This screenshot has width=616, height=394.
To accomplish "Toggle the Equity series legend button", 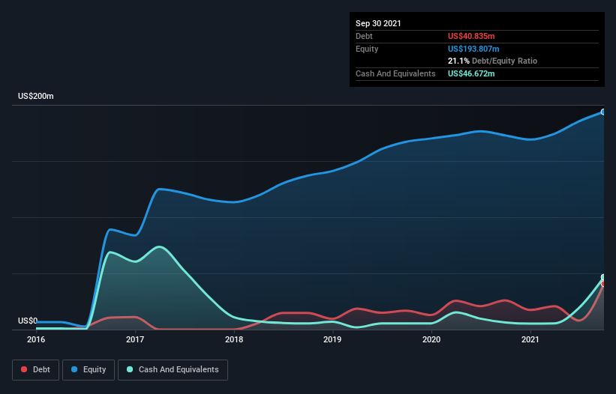I will pos(89,370).
